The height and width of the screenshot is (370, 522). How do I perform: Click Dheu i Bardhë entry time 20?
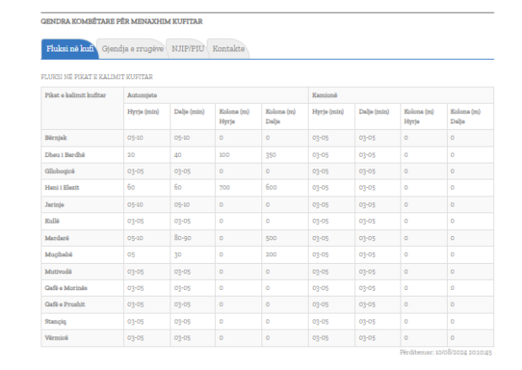132,155
